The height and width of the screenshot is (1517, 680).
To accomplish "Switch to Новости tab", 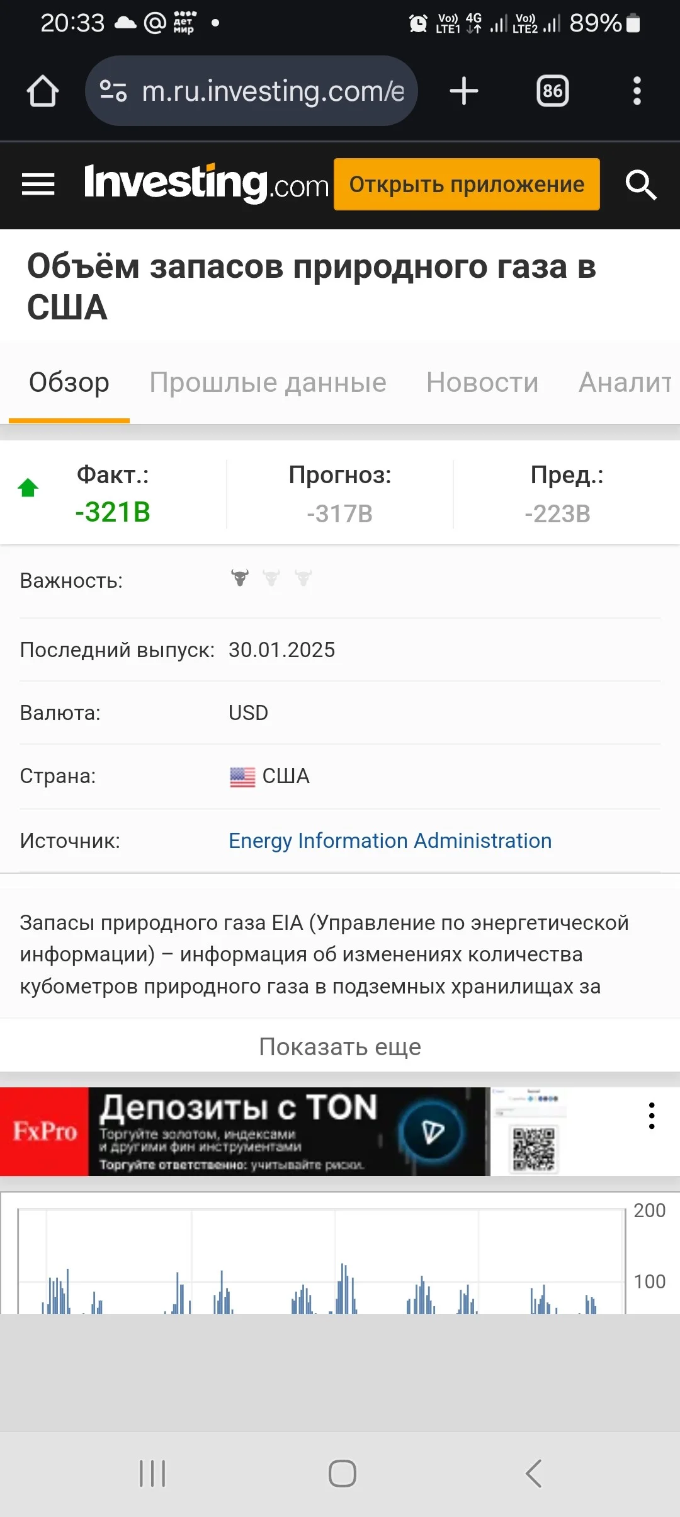I will [482, 382].
